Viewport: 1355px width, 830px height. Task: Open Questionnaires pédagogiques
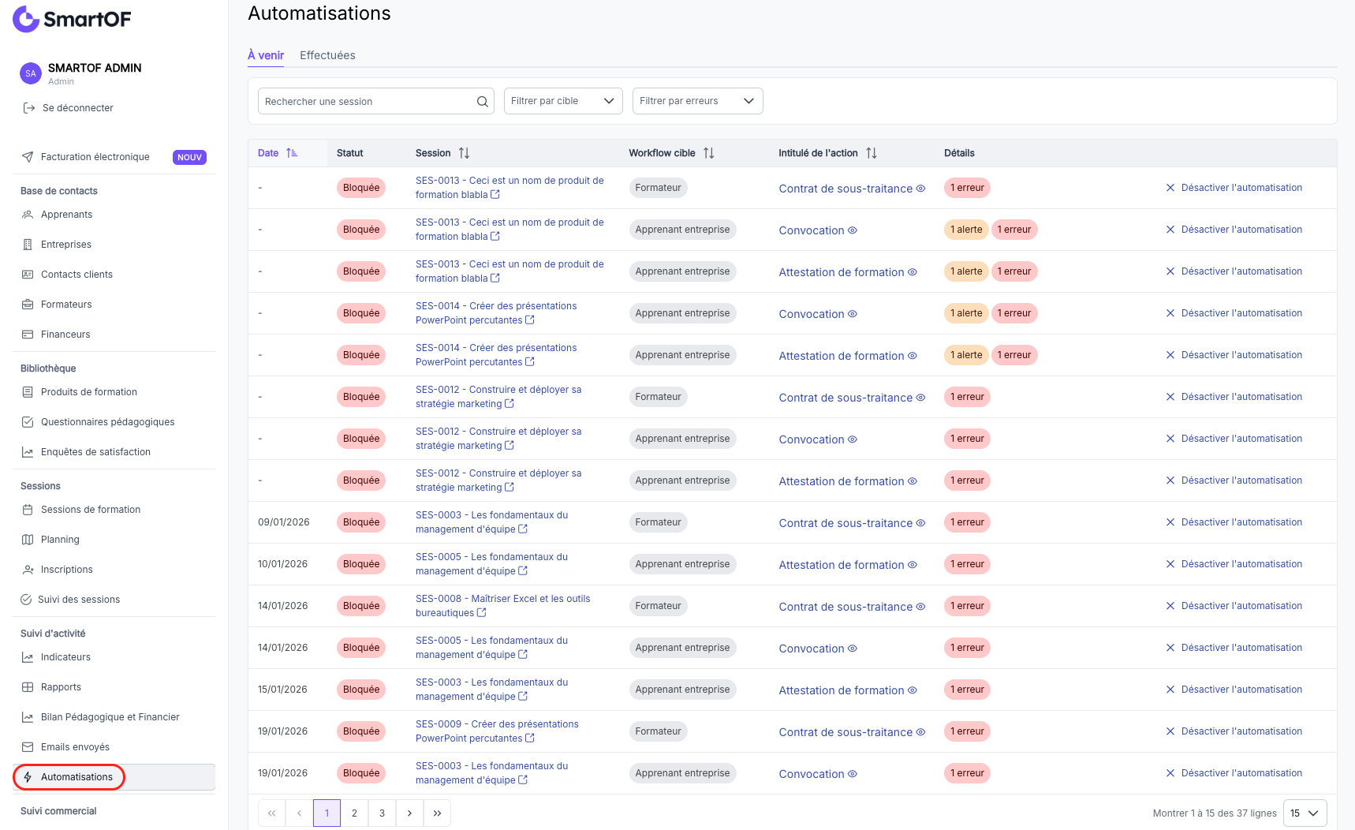(x=108, y=422)
